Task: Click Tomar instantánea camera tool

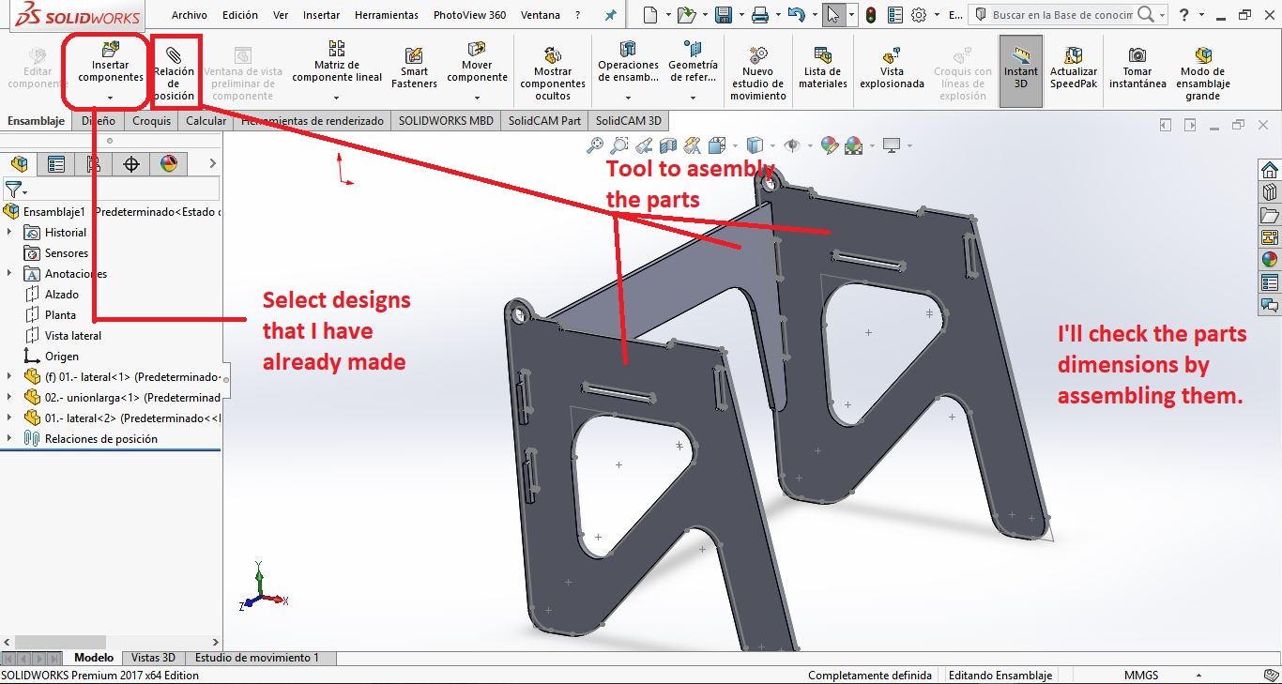Action: pos(1137,68)
